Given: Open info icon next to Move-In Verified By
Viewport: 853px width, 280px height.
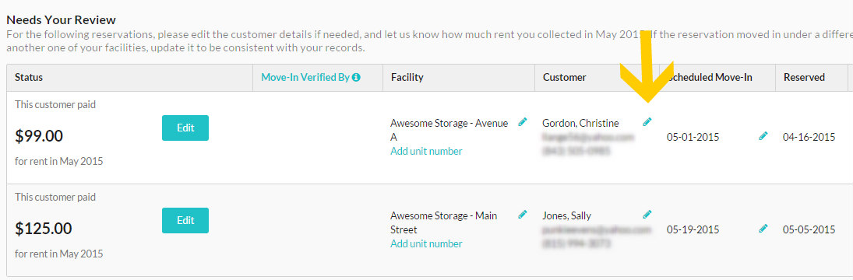Looking at the screenshot, I should pos(356,77).
